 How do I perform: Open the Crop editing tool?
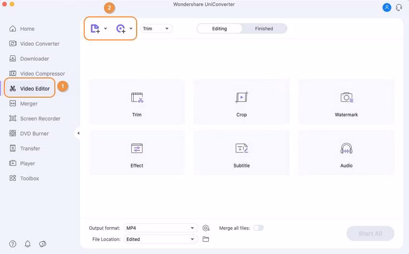coord(242,102)
